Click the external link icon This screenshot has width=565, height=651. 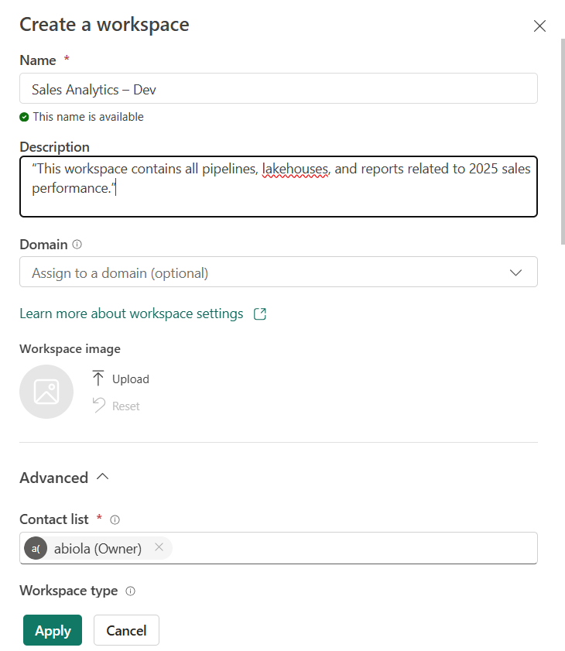tap(260, 314)
